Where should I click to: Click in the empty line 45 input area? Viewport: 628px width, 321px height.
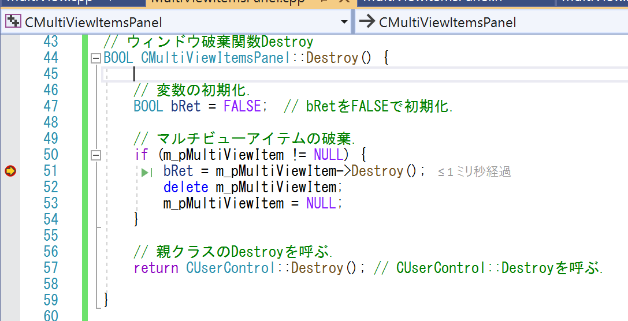pos(365,74)
